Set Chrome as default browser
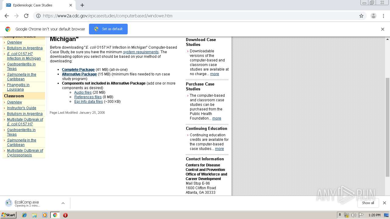The height and width of the screenshot is (219, 390). (x=108, y=29)
